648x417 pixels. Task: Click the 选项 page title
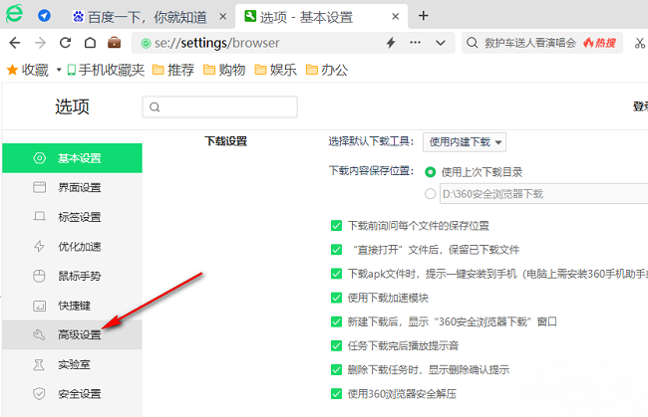pos(73,106)
